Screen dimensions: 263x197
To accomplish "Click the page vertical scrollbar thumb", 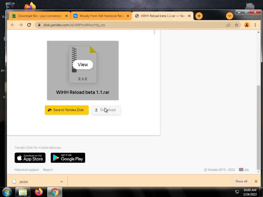I will 258,127.
